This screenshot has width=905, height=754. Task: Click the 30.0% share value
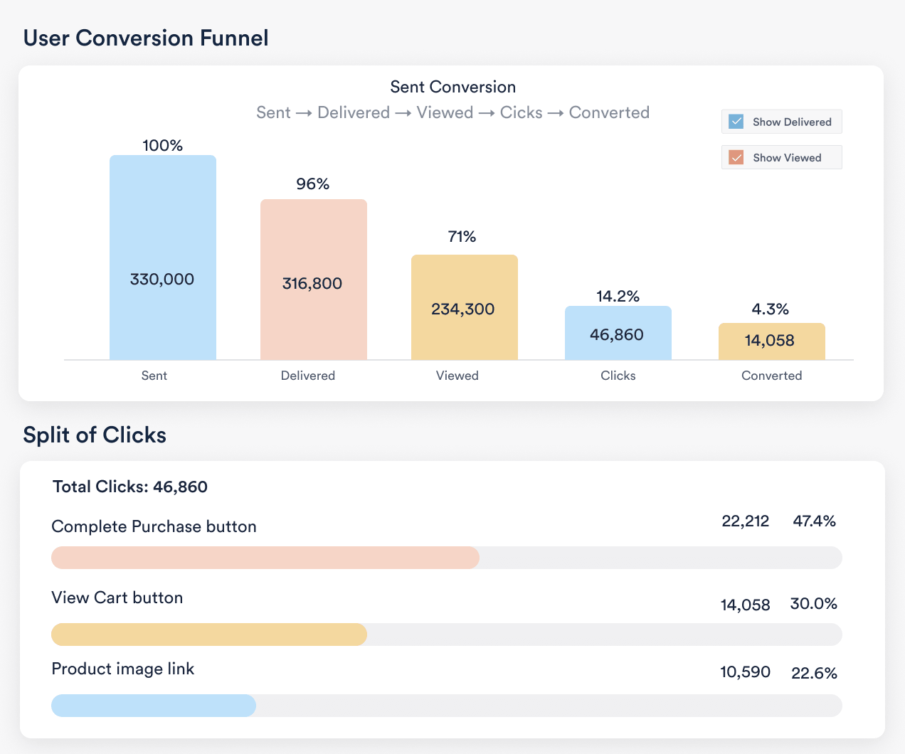pos(814,604)
